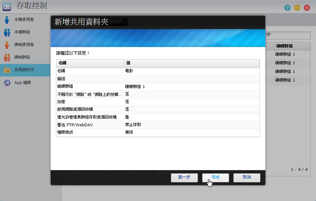Select the 匿名 FTP/WebDAV row
This screenshot has height=201, width=316.
[x=158, y=125]
